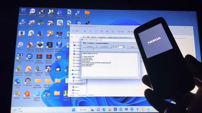Screen dimensions: 202x113
Task: Select Downloads under This PC in sidebar
Action: pos(79,84)
